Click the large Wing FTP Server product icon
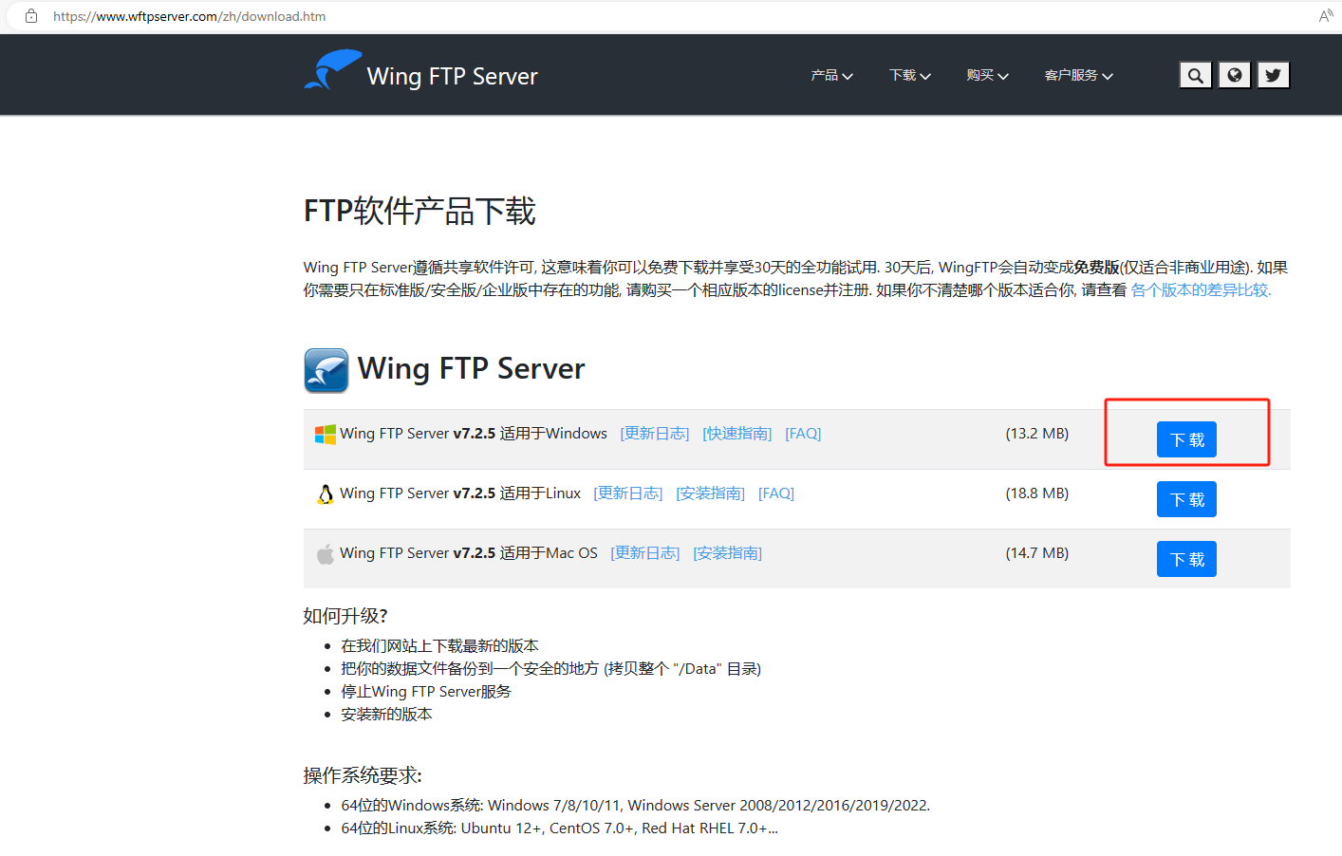The height and width of the screenshot is (856, 1342). pos(326,370)
